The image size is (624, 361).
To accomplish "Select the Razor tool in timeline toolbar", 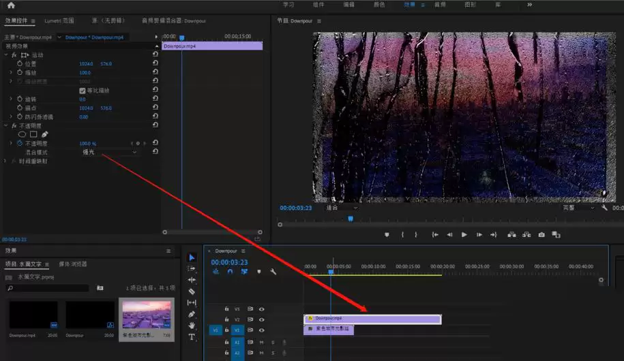I will (192, 292).
